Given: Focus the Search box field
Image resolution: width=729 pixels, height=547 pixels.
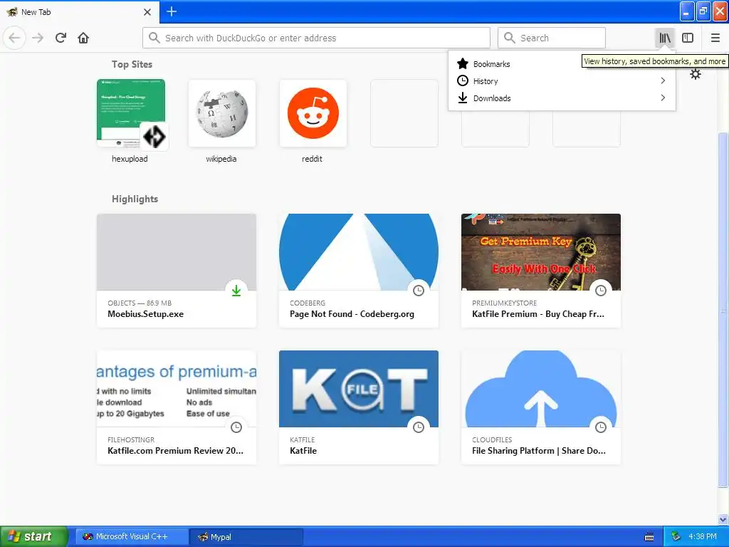Looking at the screenshot, I should click(552, 38).
